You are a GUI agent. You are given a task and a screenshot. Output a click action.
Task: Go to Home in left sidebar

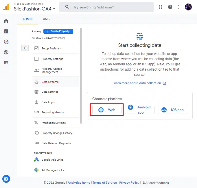[x=6, y=21]
